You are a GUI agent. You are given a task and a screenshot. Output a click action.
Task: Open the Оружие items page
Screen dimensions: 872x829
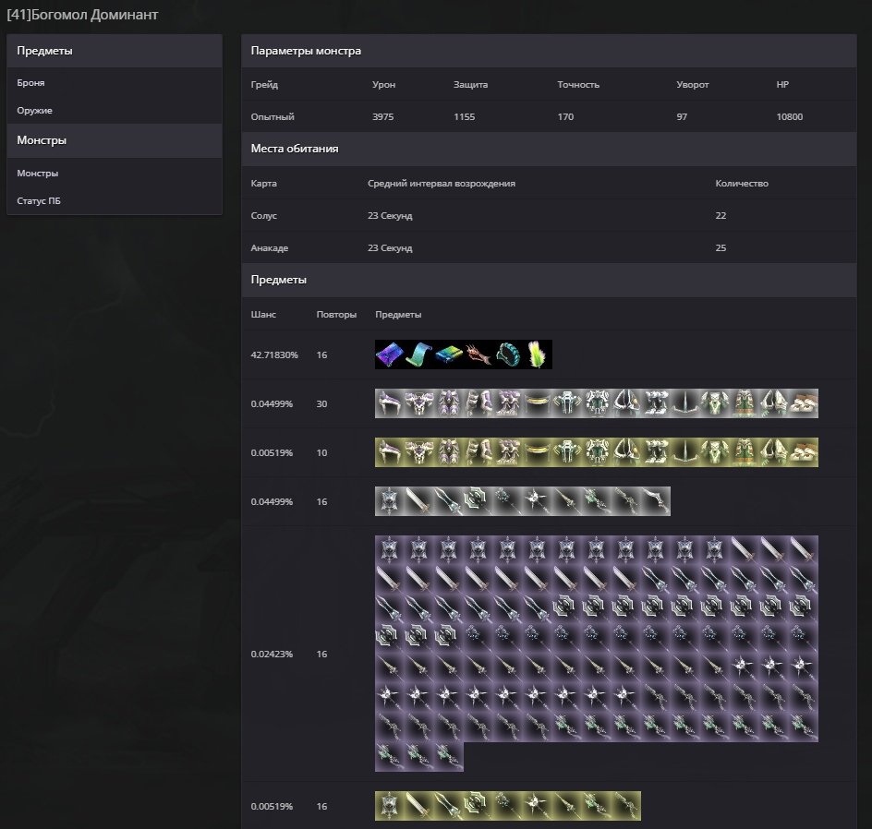pos(34,111)
